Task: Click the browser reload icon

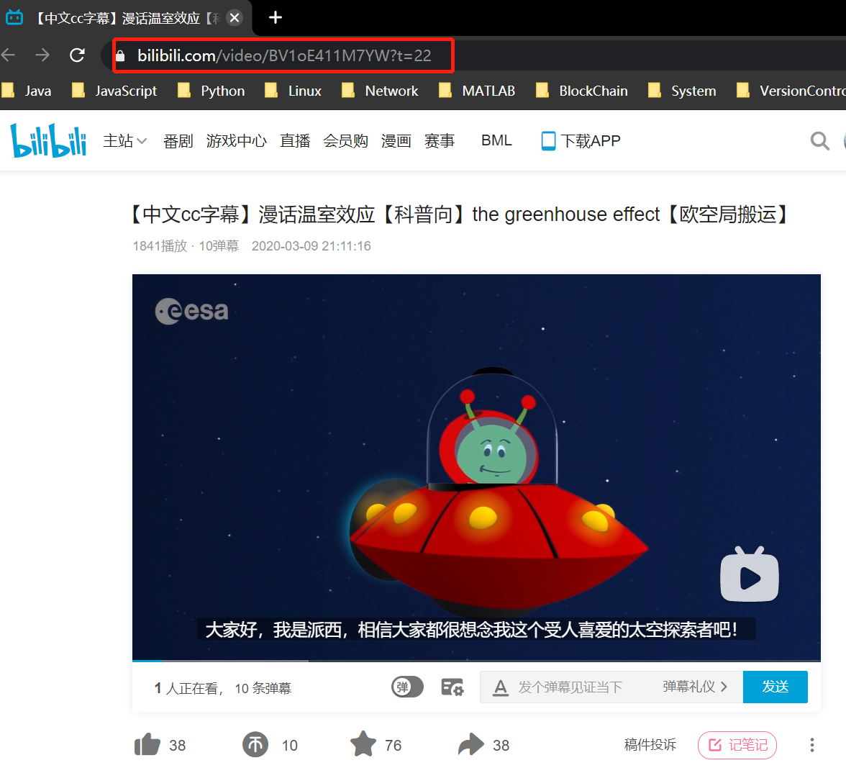Action: pos(77,55)
